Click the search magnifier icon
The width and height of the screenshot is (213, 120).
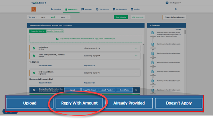(176, 9)
